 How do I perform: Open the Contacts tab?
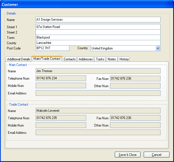(70, 59)
